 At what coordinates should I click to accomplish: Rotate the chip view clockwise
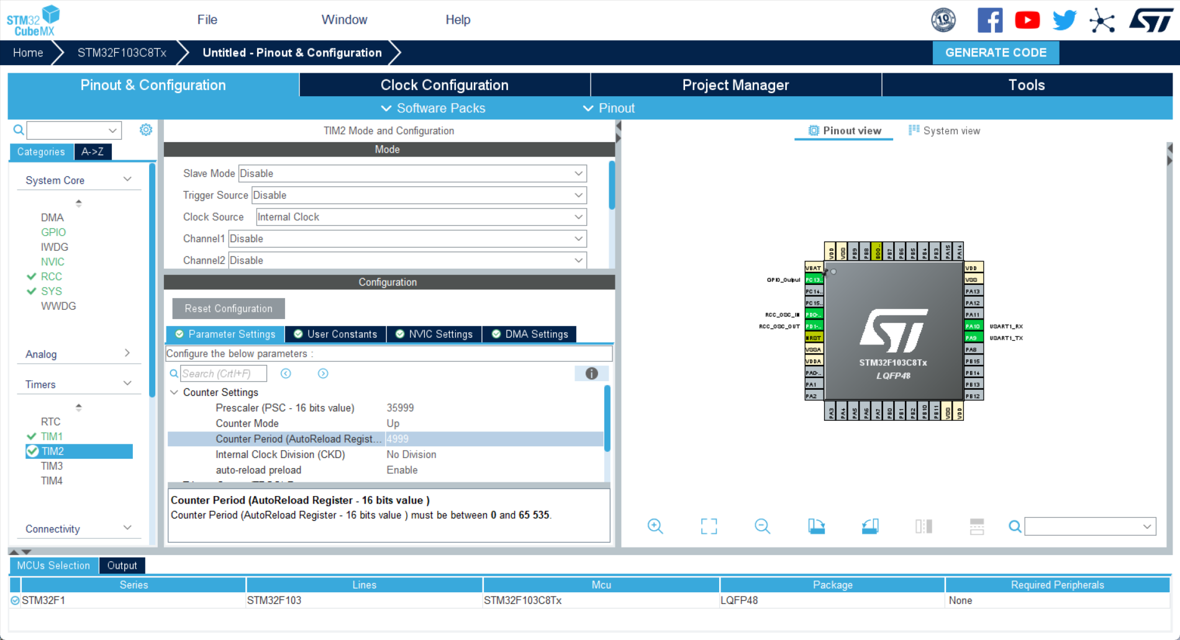816,526
